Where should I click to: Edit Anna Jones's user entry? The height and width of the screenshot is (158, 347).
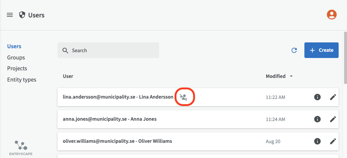[x=333, y=119]
